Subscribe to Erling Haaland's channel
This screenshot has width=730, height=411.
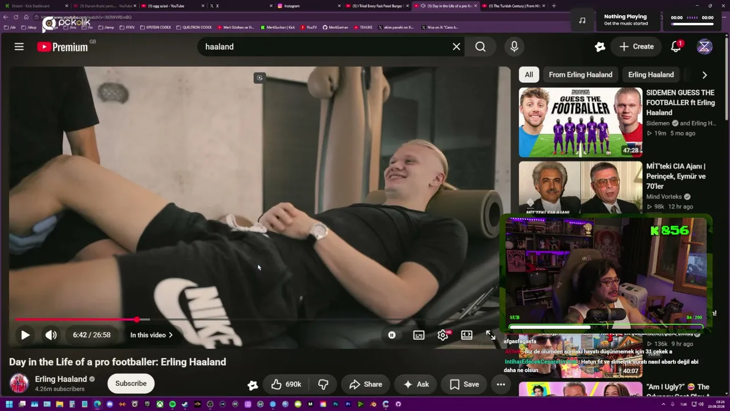(131, 384)
